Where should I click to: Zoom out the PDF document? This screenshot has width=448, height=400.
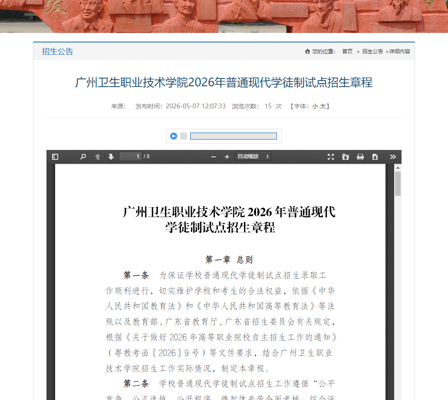click(214, 157)
